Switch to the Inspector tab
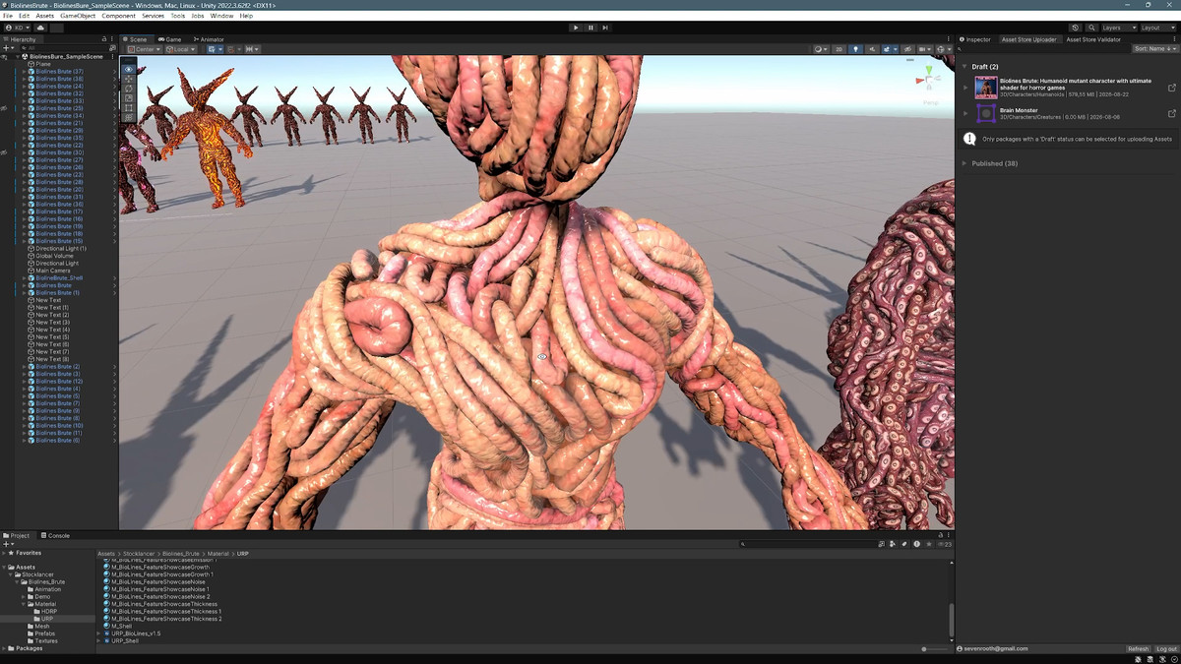The height and width of the screenshot is (664, 1181). pyautogui.click(x=975, y=39)
